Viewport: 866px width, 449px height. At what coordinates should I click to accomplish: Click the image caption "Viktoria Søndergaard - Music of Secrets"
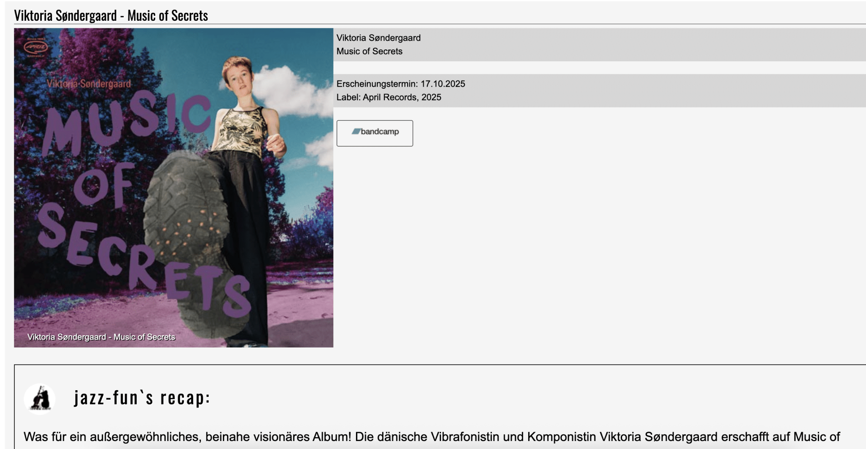101,337
